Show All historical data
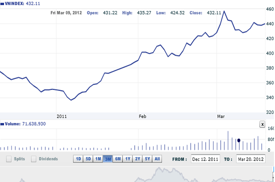 [157, 159]
